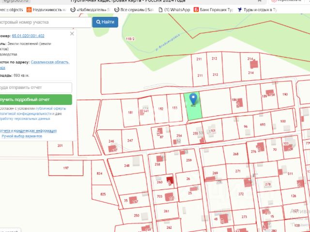Select parcel 268 on the map

pos(235,154)
